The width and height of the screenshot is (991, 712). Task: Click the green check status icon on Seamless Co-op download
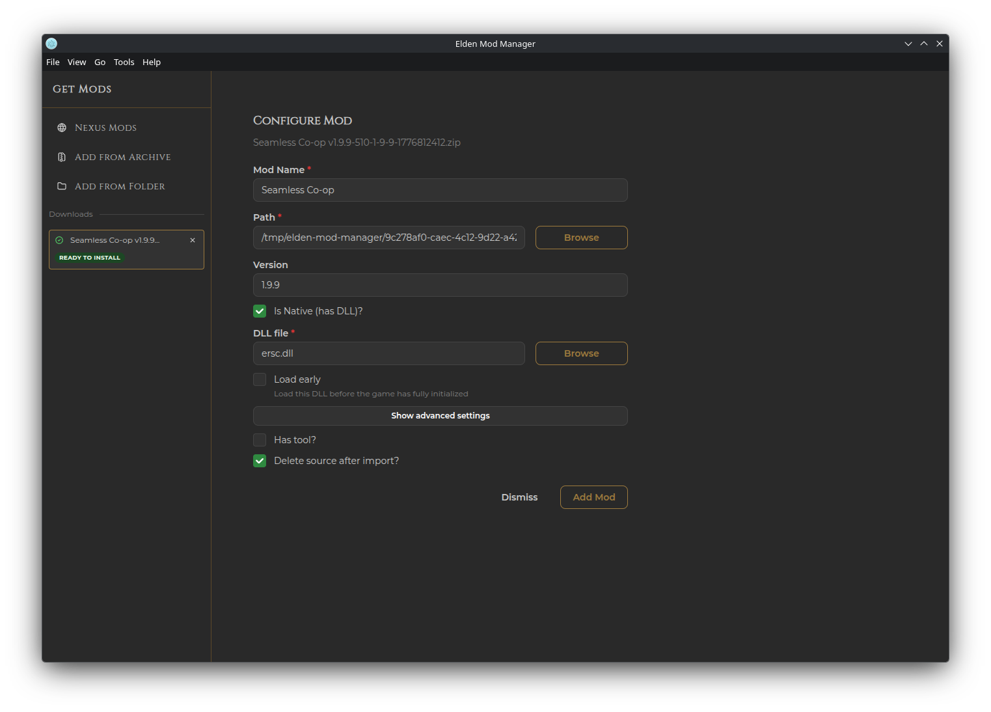[x=59, y=240]
